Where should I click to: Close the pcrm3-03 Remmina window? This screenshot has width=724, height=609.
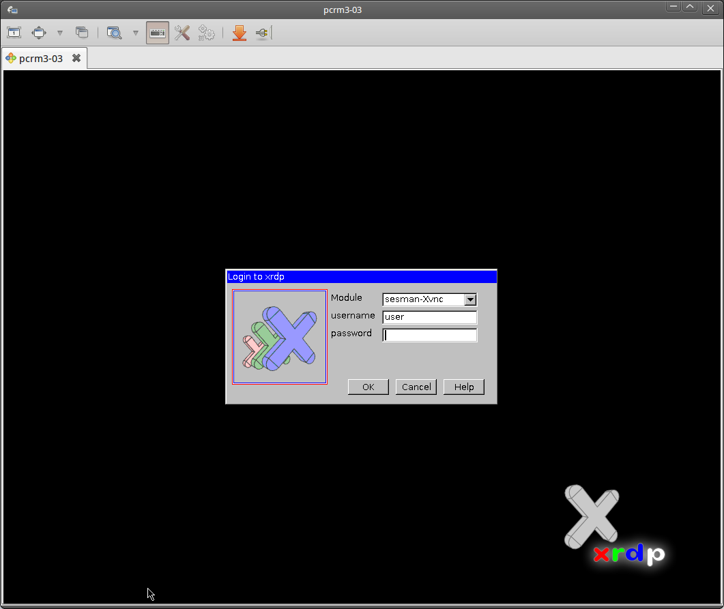coord(710,8)
